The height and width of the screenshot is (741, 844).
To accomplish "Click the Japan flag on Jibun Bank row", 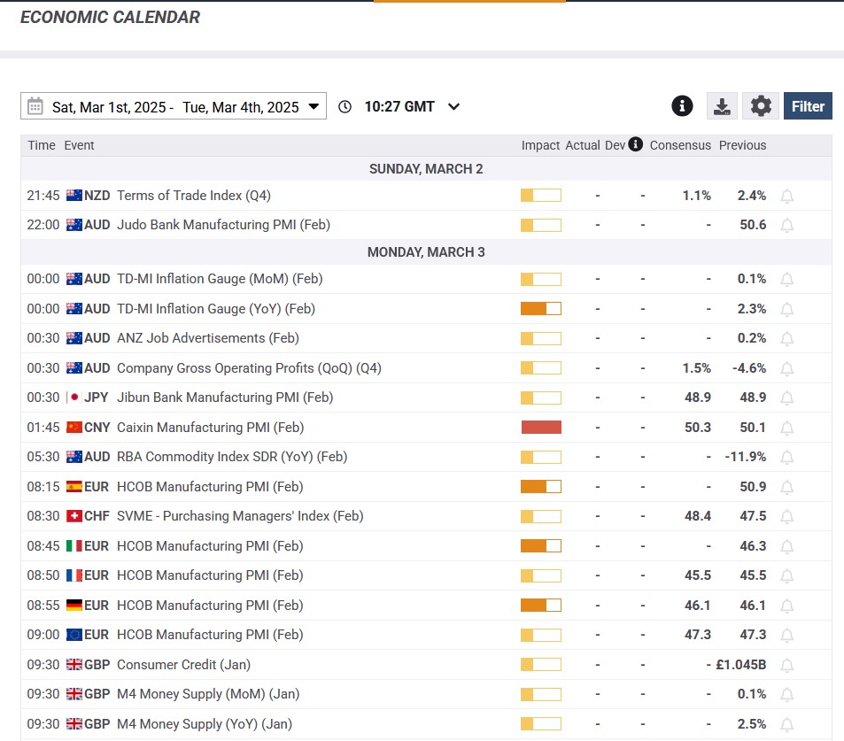I will click(74, 398).
